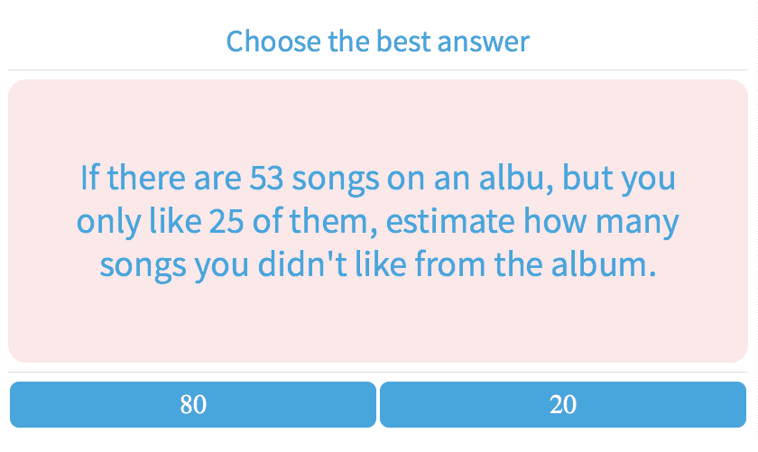Click the 'Choose the best answer' heading
Image resolution: width=758 pixels, height=452 pixels.
(x=378, y=41)
